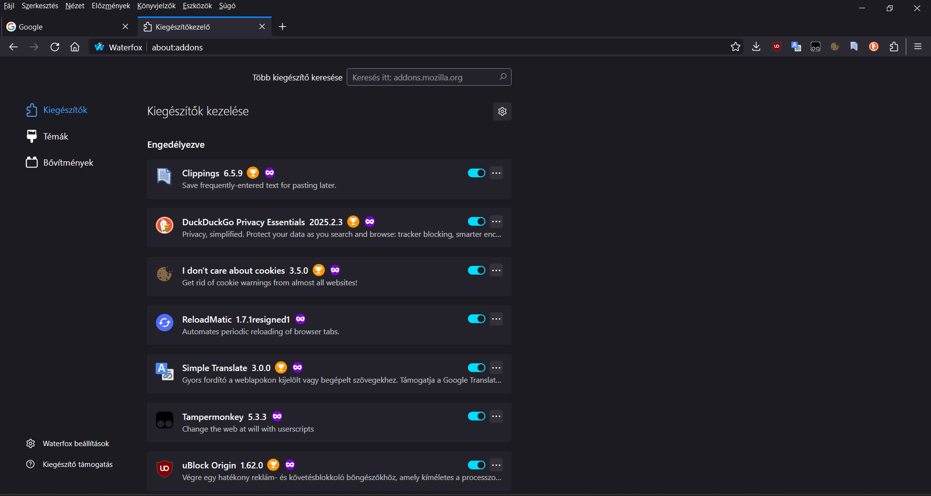Click the Clippings private browsing badge
Viewport: 931px width, 496px height.
[270, 173]
